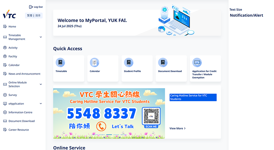Screen dimensions: 274x150
Task: Open the Facility menu item
Action: [13, 56]
